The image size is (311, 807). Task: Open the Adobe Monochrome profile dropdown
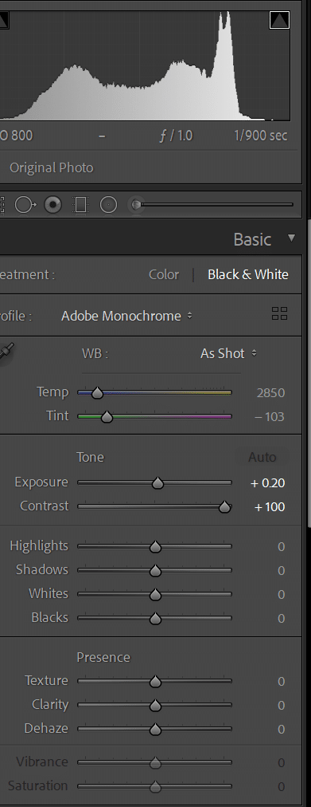(126, 316)
